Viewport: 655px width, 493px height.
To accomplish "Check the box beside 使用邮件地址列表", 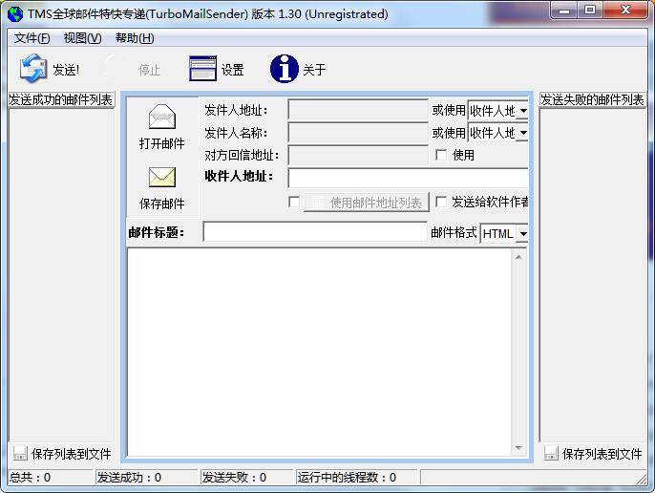I will tap(294, 202).
